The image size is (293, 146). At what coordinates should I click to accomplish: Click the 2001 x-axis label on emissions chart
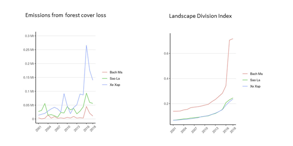pyautogui.click(x=39, y=128)
